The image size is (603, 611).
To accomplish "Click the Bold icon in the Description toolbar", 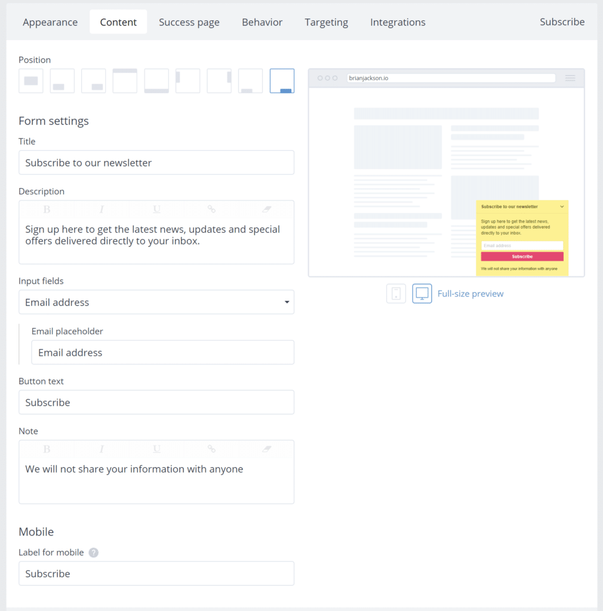I will click(x=47, y=209).
